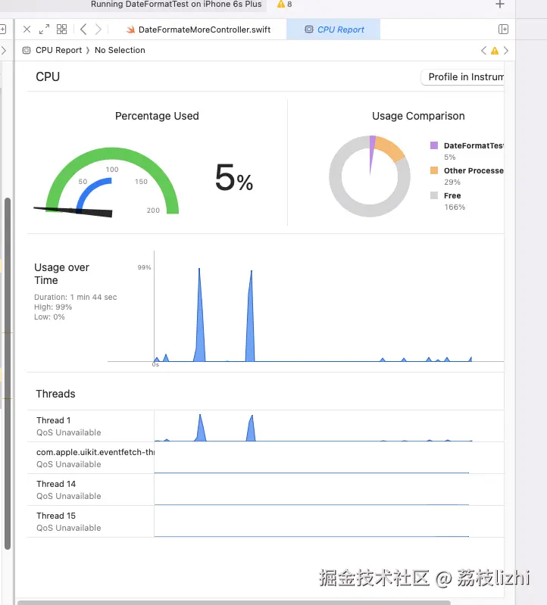Image resolution: width=547 pixels, height=605 pixels.
Task: Click the gray Free legend swatch
Action: (434, 195)
